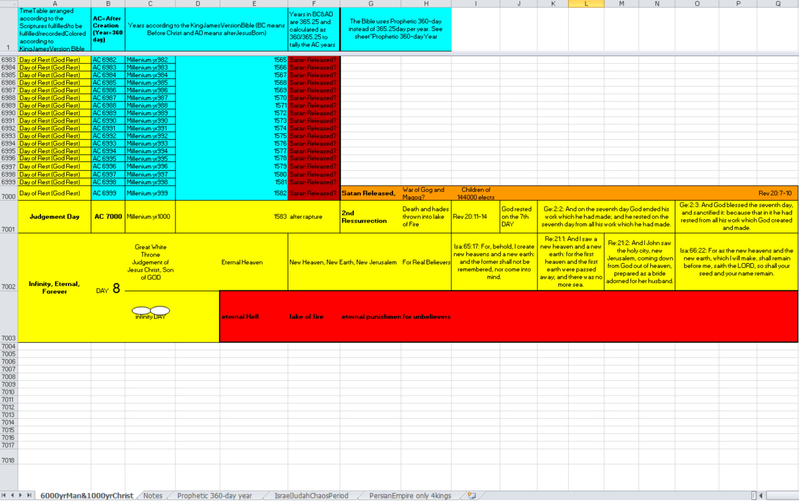Click the tab split handle beside the horizontal scrollbar
The height and width of the screenshot is (503, 799).
pos(753,496)
